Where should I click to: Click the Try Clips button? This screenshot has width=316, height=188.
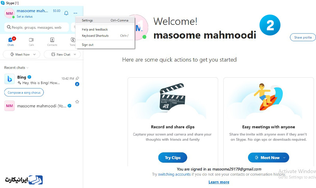point(173,158)
